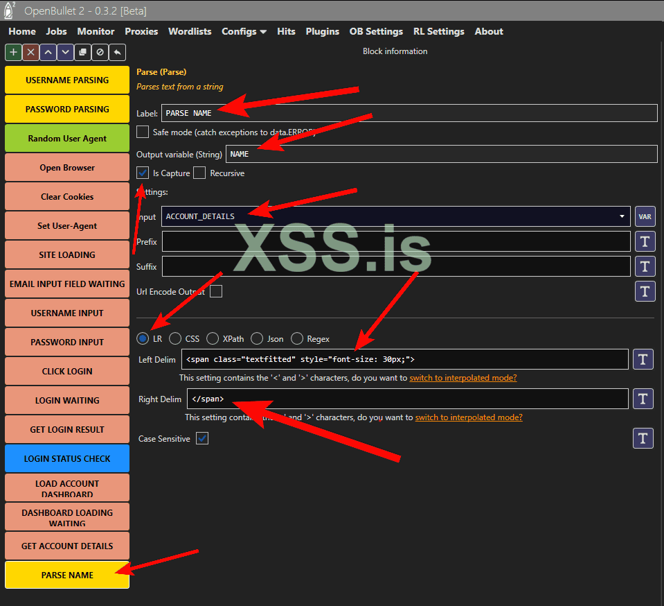Select the Random User Agent block
This screenshot has width=664, height=606.
point(67,138)
